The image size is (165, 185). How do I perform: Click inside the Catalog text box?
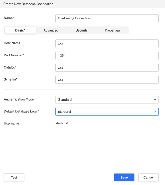point(107,68)
